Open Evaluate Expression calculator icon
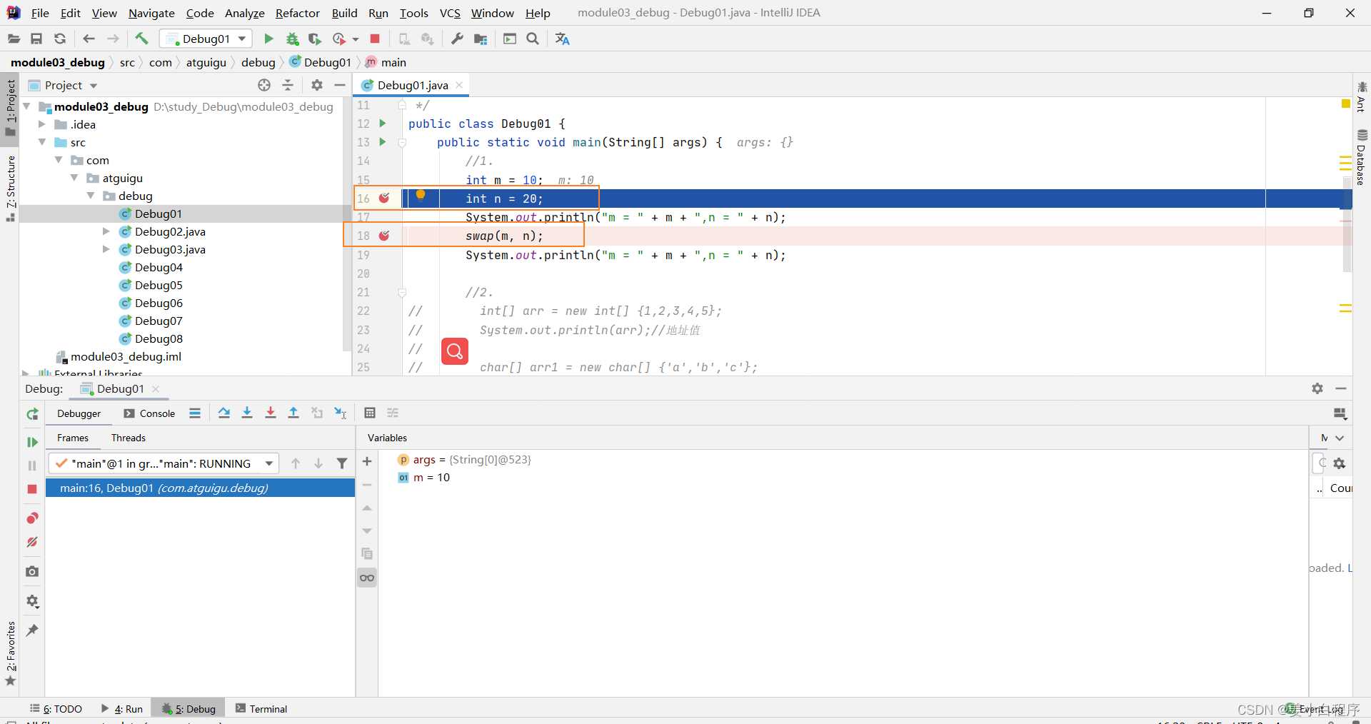The image size is (1371, 724). pos(370,413)
